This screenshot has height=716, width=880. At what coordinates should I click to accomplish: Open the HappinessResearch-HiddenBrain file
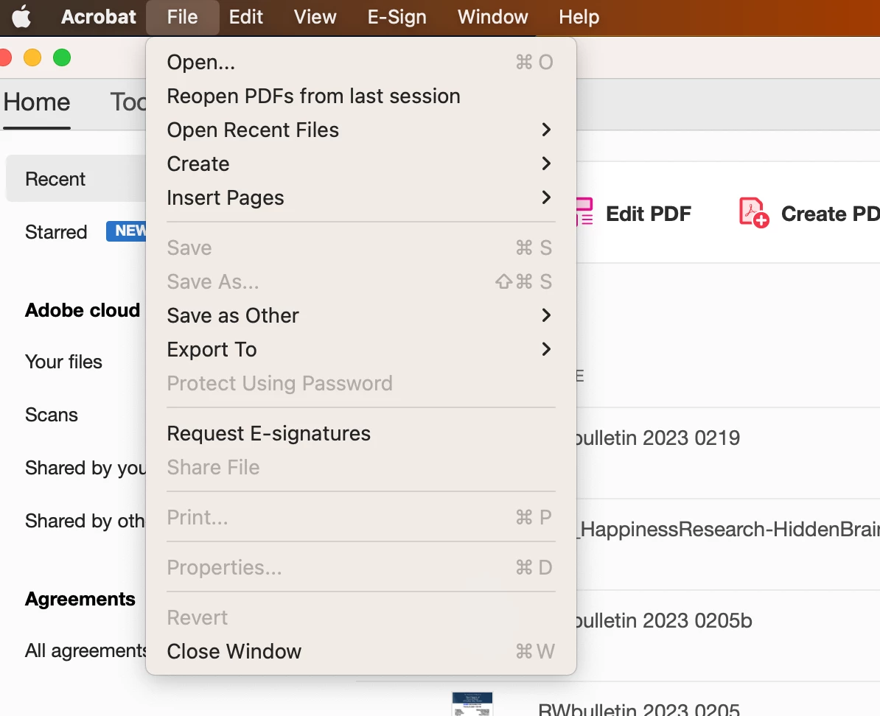[x=728, y=529]
